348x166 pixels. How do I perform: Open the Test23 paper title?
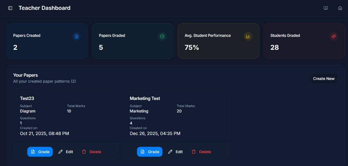click(x=27, y=98)
